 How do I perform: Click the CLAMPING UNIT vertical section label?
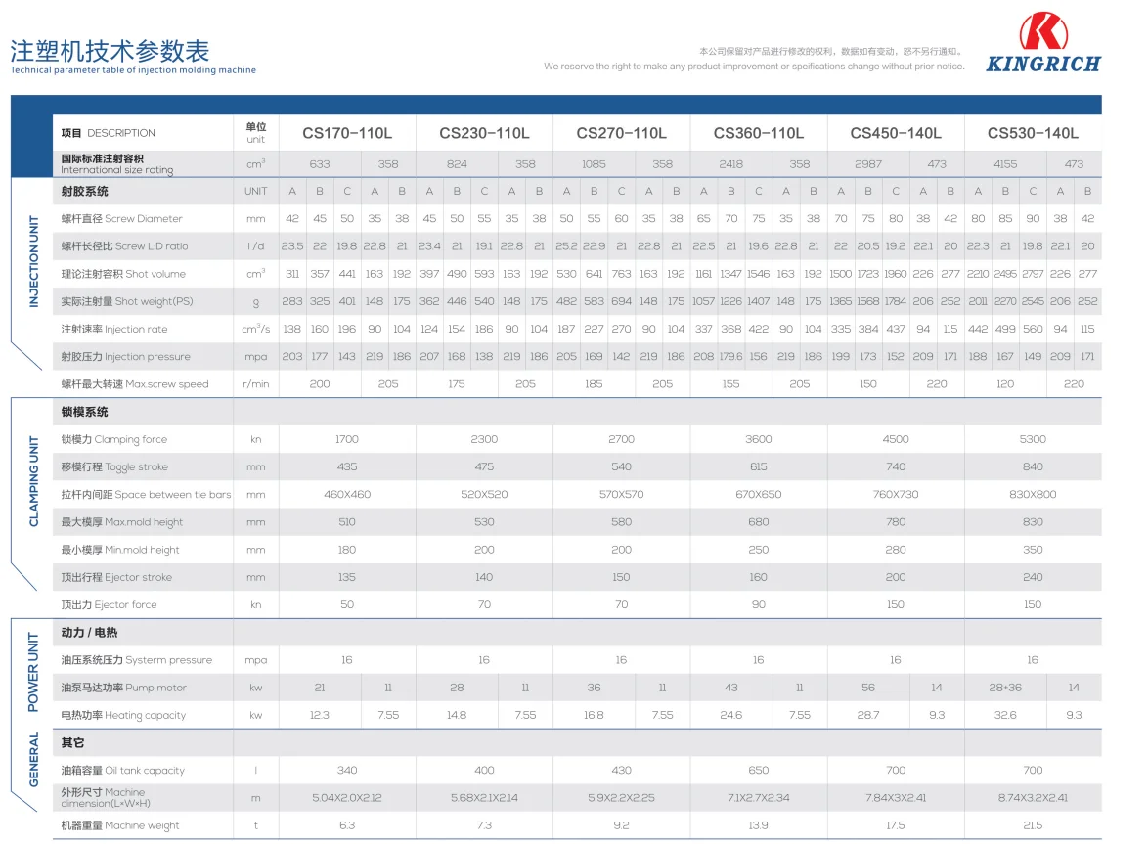[x=34, y=481]
